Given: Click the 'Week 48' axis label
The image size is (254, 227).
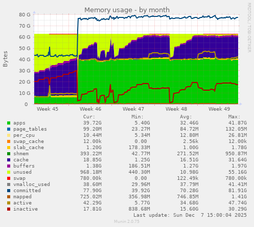Looking at the screenshot, I should coord(176,109).
